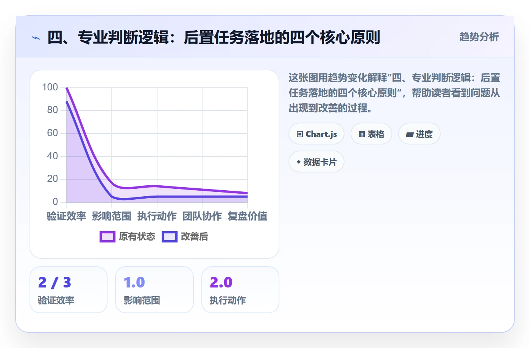Click the diamond icon in 数据卡片 tag
Viewport: 530px width, 348px height.
click(299, 162)
